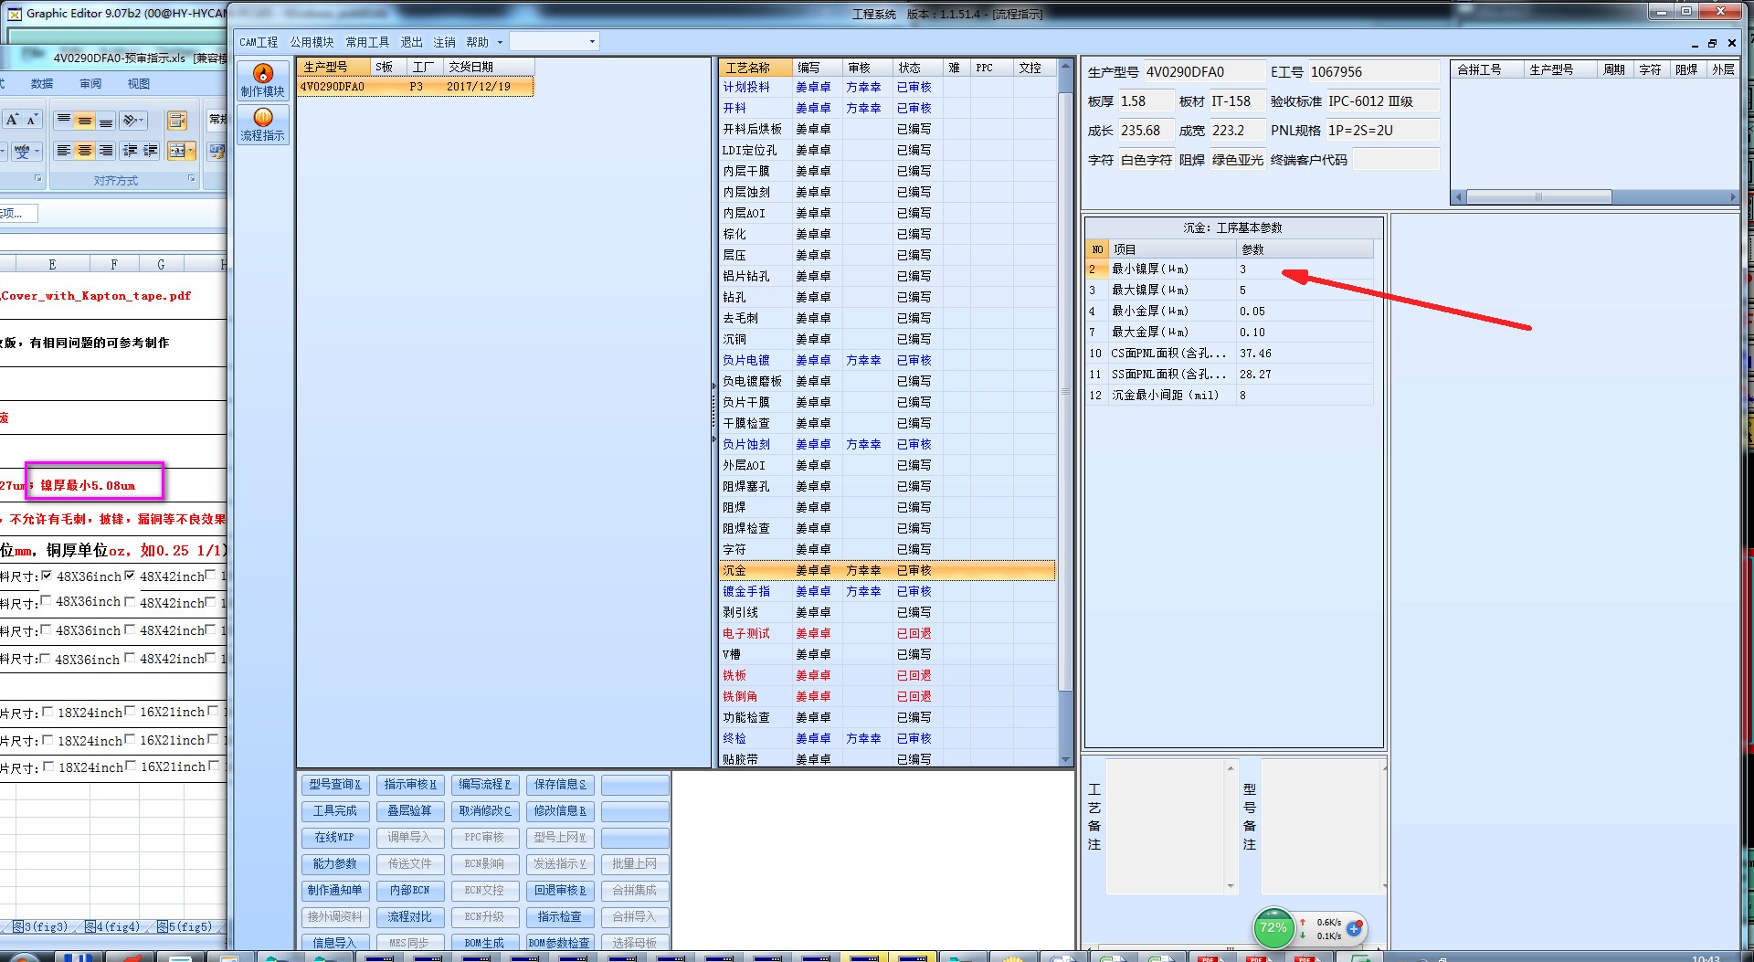1754x962 pixels.
Task: Click the blue plus icon on the speed widget
Action: (1354, 928)
